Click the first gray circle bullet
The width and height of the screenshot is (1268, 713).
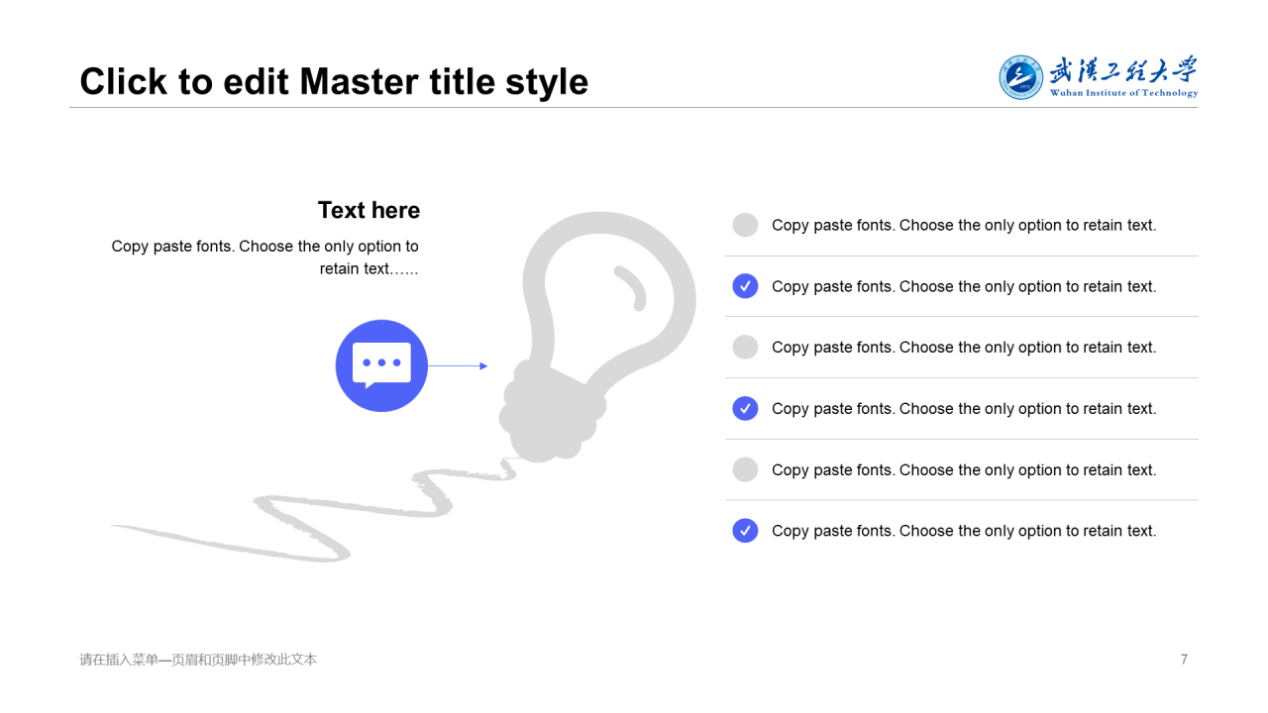[745, 225]
